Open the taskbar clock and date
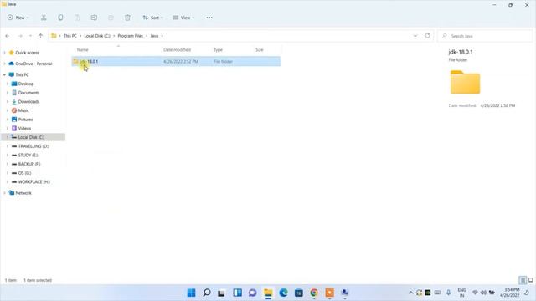Image resolution: width=536 pixels, height=301 pixels. 510,293
